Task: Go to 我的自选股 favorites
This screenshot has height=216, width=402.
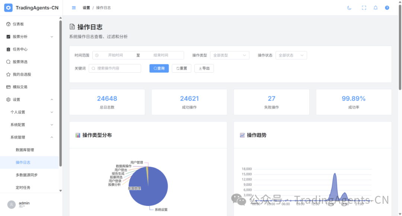Action: click(22, 74)
